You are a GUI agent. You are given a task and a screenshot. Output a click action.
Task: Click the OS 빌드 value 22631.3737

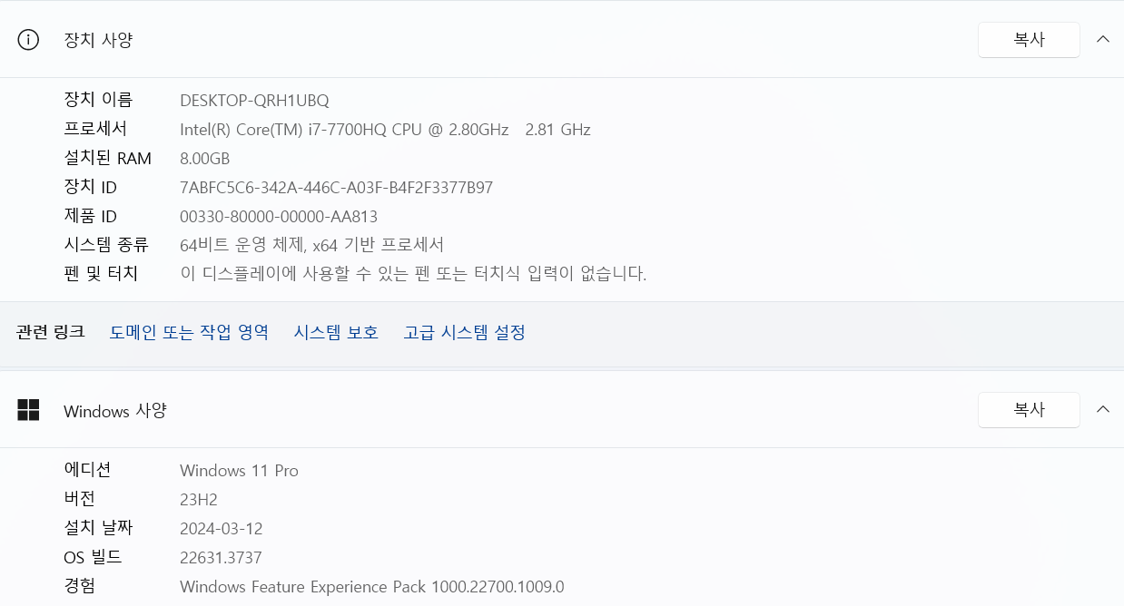(x=221, y=558)
